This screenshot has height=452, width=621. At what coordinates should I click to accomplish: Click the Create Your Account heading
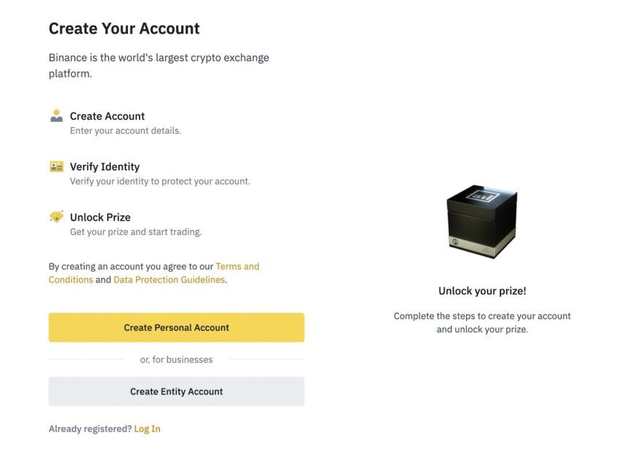pyautogui.click(x=124, y=28)
